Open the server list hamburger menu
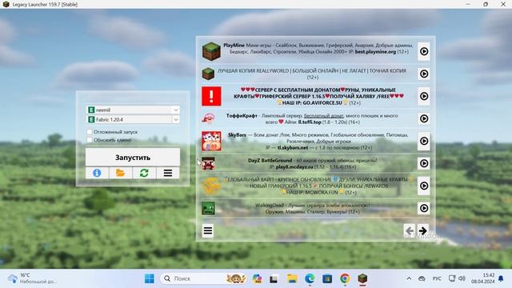Screen dimensions: 512x288 coord(208,231)
